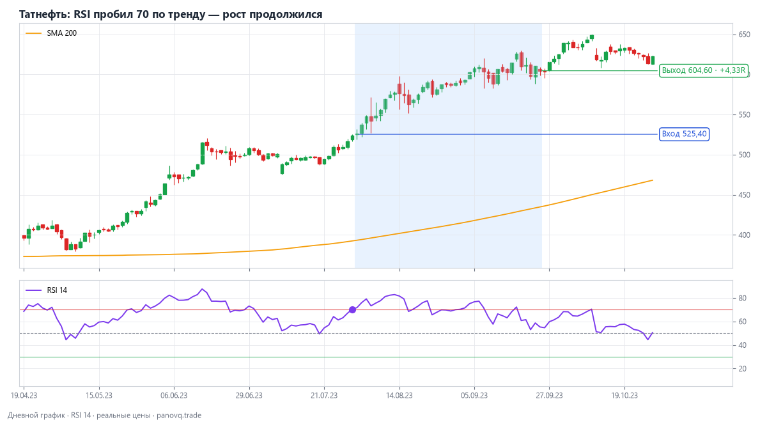Click the 19.04.23 date axis label
The width and height of the screenshot is (767, 422).
[24, 396]
